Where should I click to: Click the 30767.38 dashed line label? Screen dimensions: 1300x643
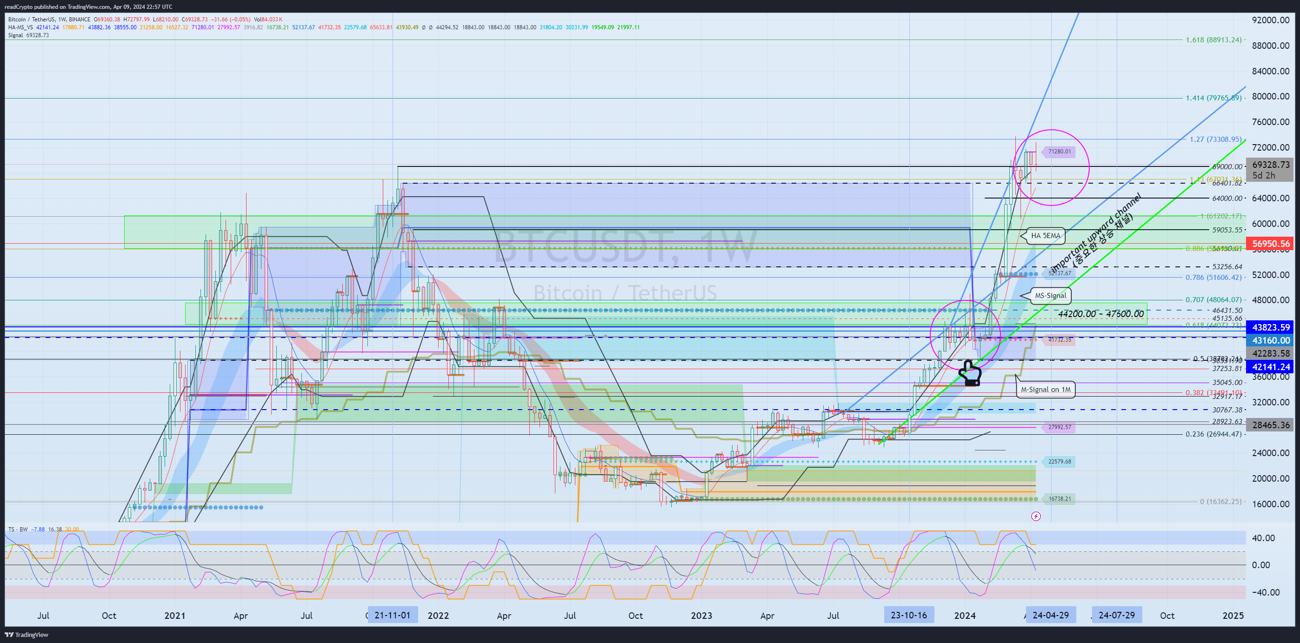pyautogui.click(x=1227, y=410)
